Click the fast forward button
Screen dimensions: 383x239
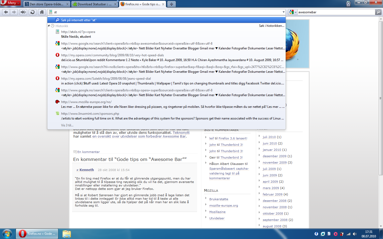[x=23, y=12]
